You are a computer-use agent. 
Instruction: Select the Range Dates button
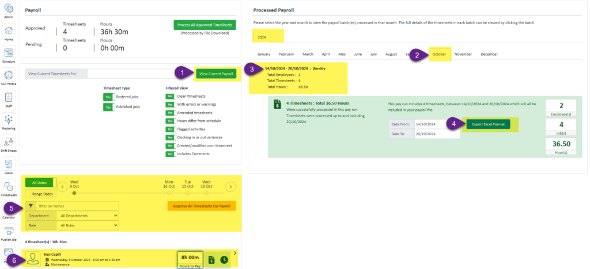pos(41,194)
